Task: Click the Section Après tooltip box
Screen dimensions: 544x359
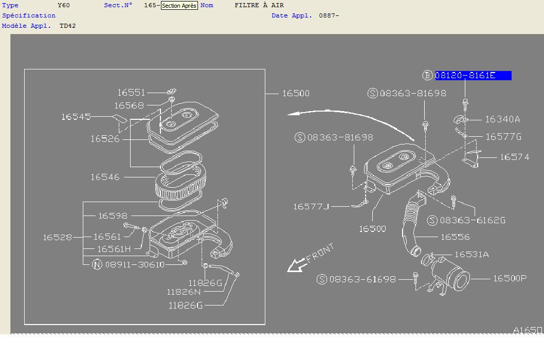Action: pyautogui.click(x=179, y=6)
